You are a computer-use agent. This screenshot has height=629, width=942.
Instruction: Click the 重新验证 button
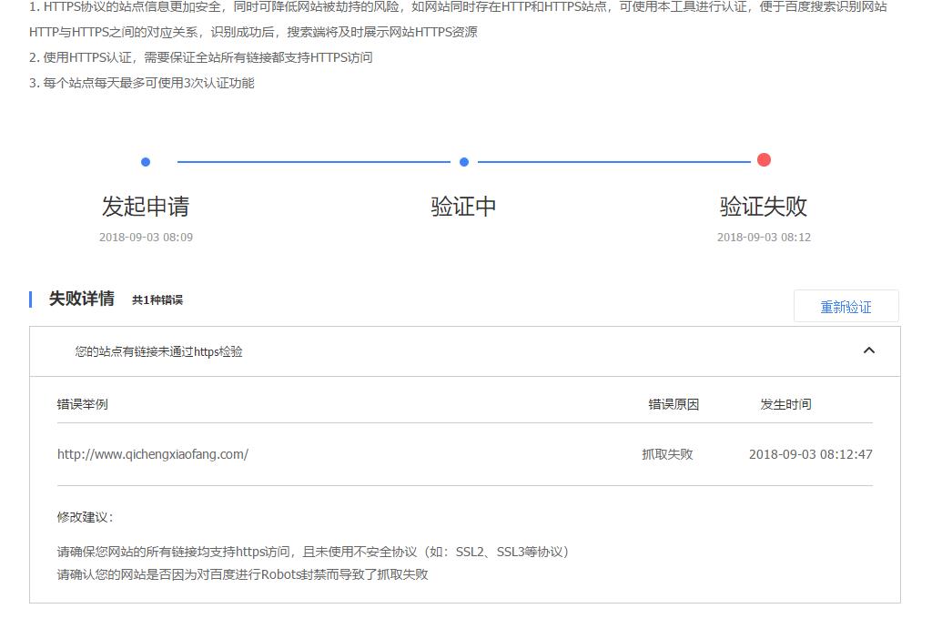click(846, 306)
